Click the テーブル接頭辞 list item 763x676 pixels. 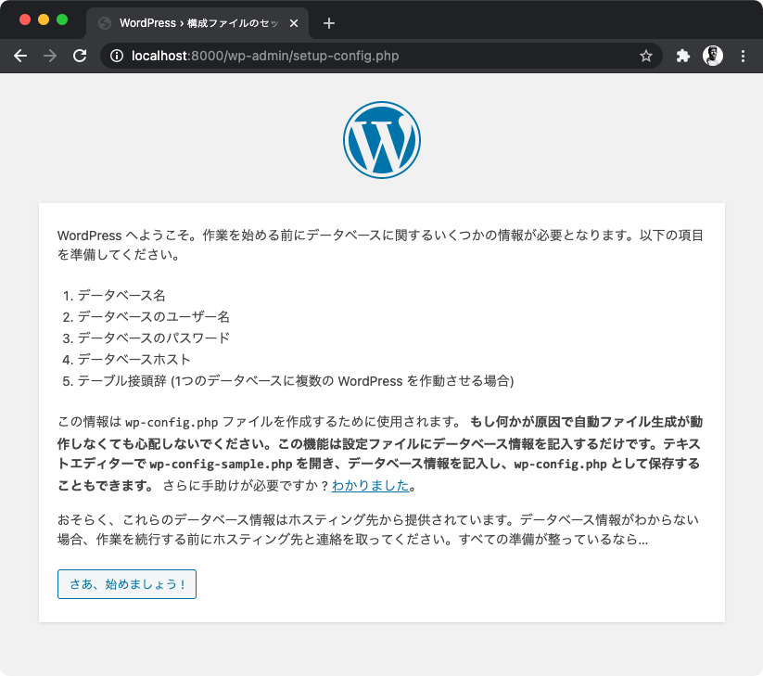296,380
